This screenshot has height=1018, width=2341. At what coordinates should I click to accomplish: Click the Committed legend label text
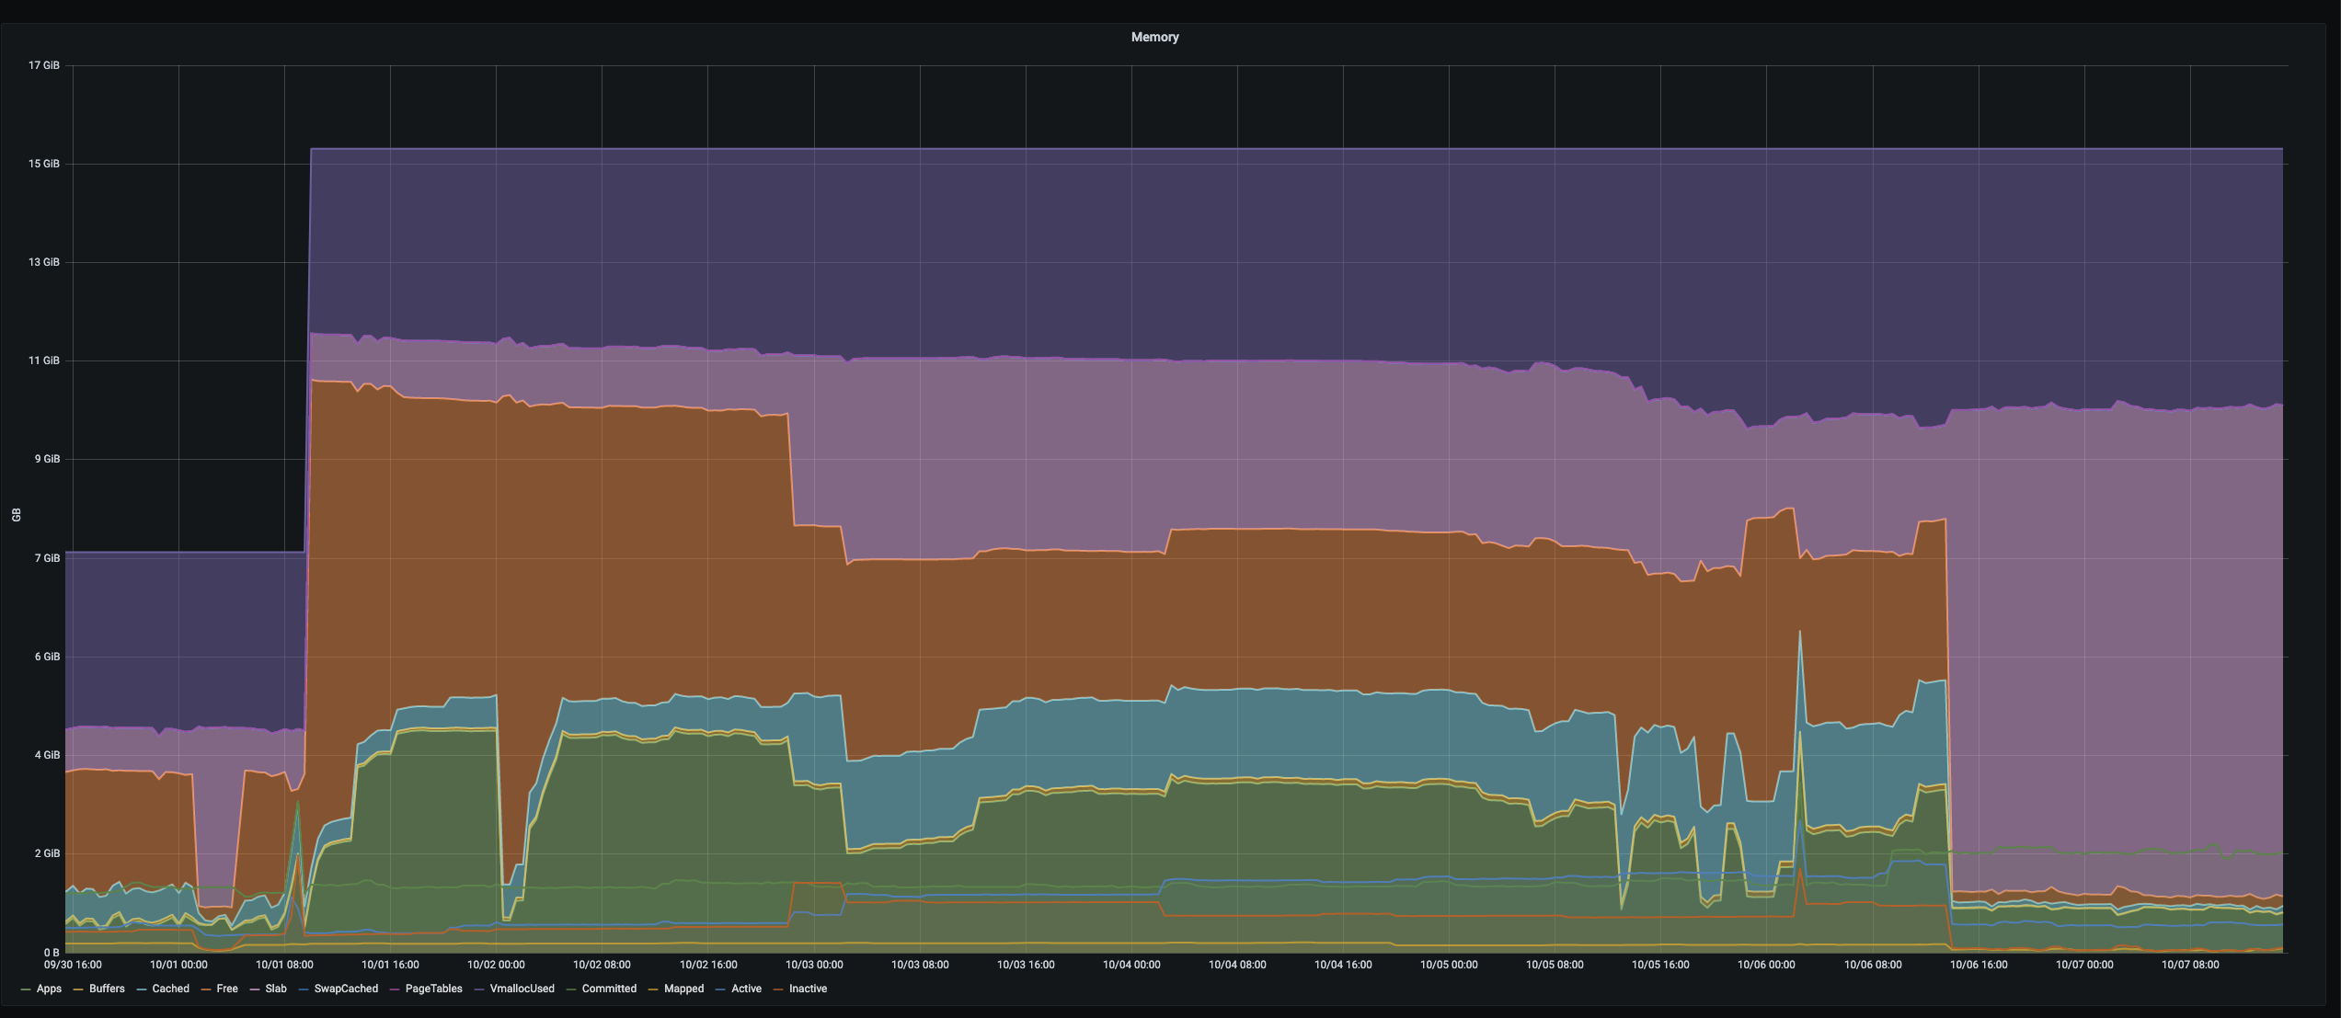click(608, 989)
